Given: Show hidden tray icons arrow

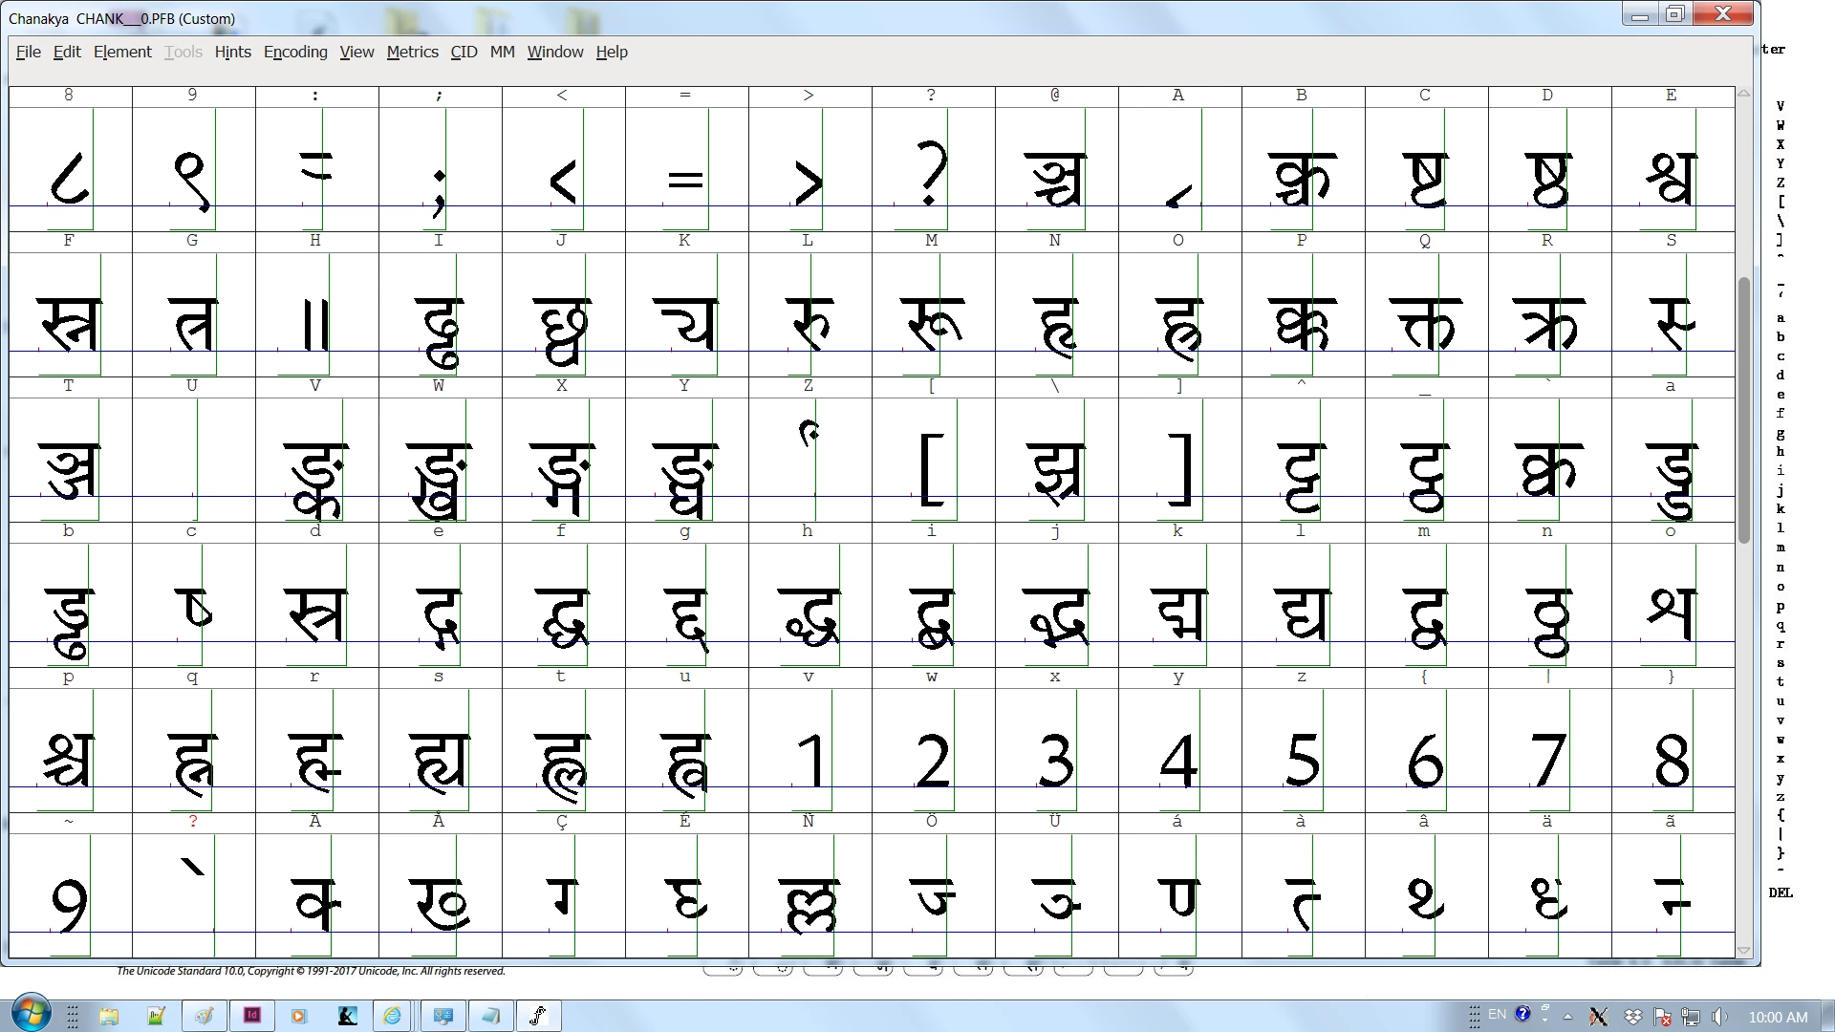Looking at the screenshot, I should pos(1567,1017).
